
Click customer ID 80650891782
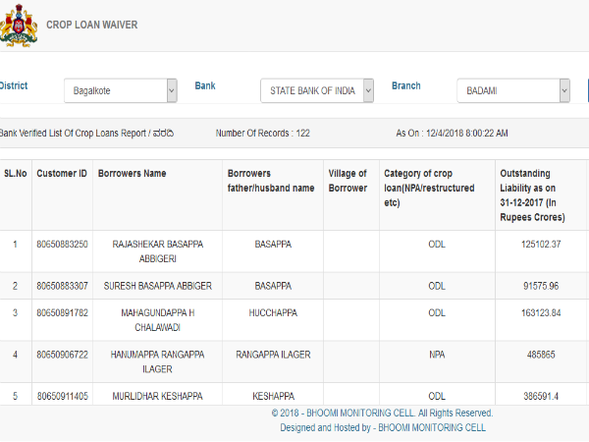[x=63, y=312]
